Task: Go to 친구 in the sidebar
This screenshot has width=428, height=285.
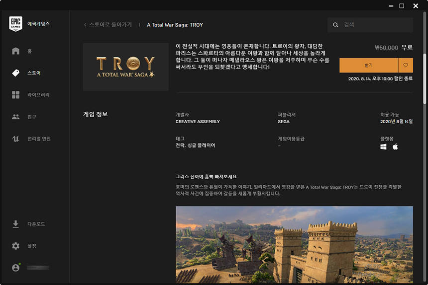Action: 32,117
